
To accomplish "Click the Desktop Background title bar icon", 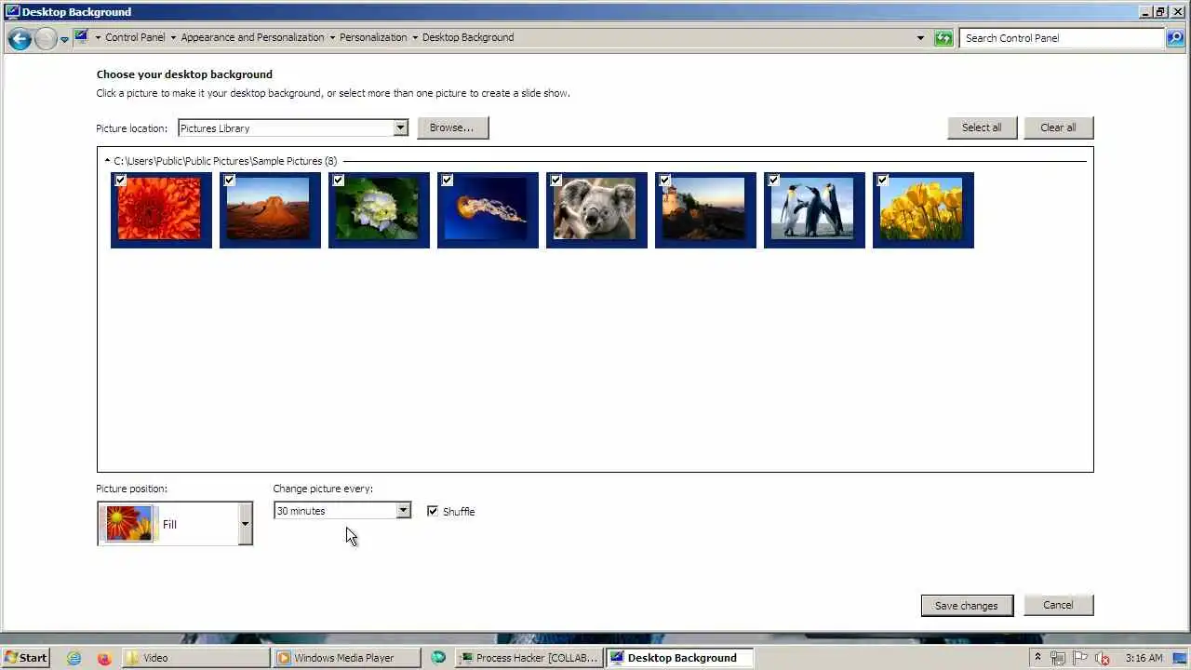I will click(x=12, y=12).
